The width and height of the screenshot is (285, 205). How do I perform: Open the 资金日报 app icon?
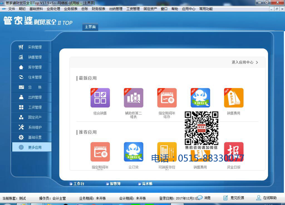pos(234,152)
